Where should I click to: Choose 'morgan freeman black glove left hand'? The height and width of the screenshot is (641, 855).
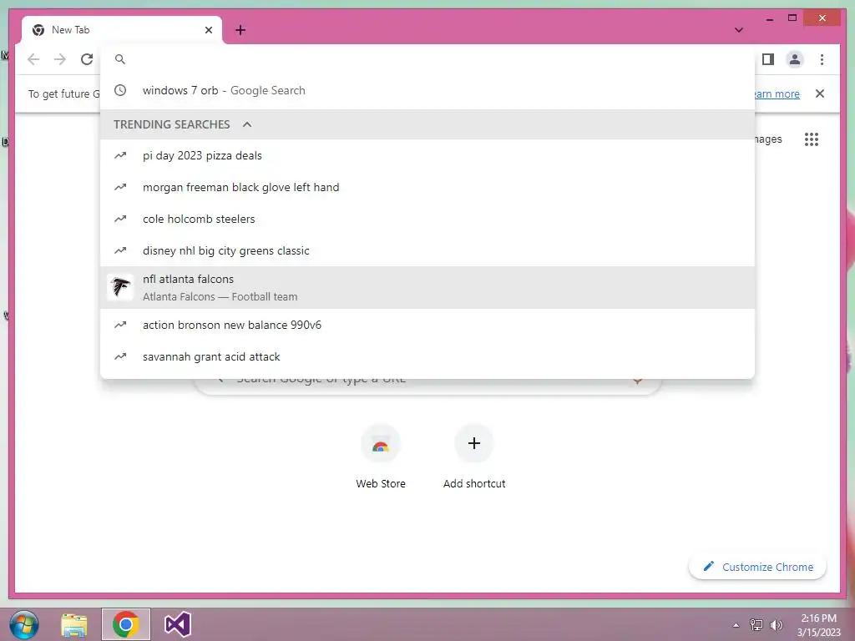point(427,187)
